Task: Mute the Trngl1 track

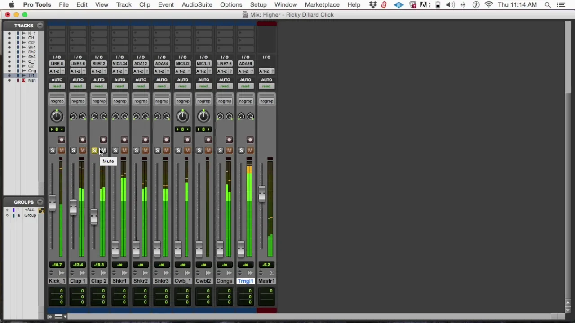Action: pos(250,150)
